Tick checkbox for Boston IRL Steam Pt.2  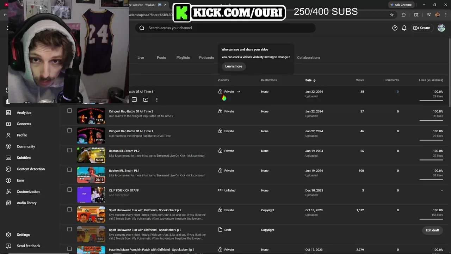(69, 150)
